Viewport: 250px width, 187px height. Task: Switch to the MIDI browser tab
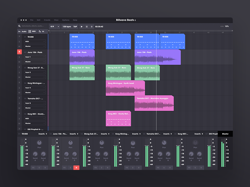tap(32, 31)
